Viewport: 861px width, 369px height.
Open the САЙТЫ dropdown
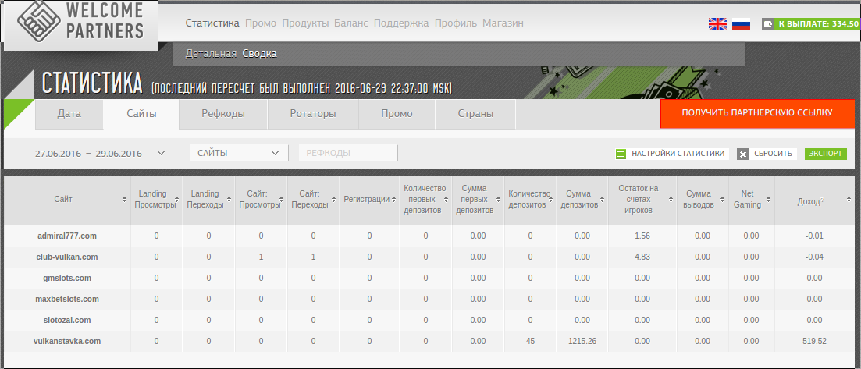[239, 153]
